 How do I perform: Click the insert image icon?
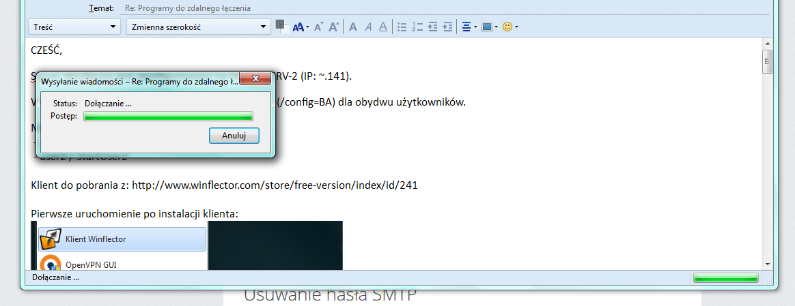tap(487, 27)
